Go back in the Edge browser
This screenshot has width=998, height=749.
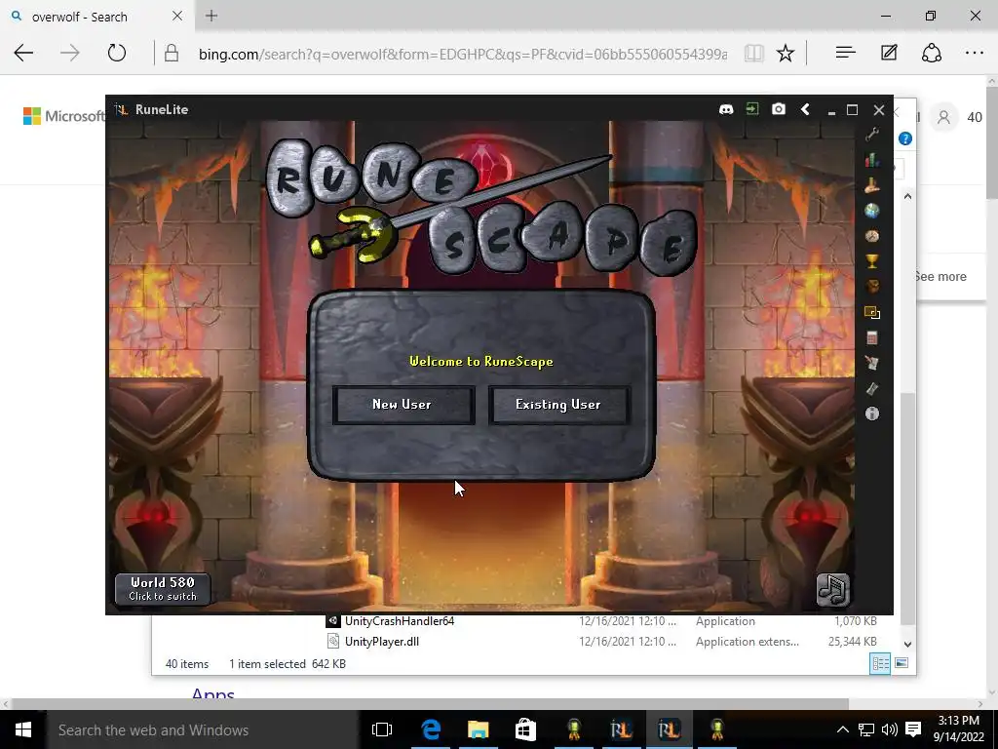pyautogui.click(x=23, y=54)
